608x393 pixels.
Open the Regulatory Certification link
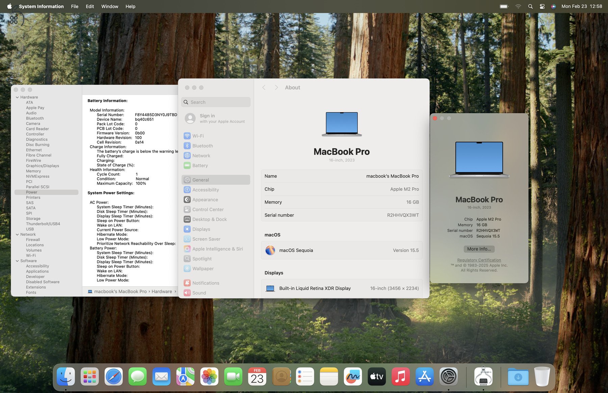tap(479, 260)
